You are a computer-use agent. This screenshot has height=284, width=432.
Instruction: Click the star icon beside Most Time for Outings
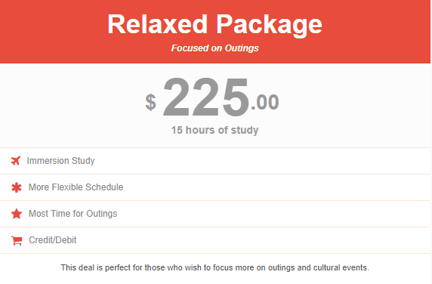tap(17, 214)
